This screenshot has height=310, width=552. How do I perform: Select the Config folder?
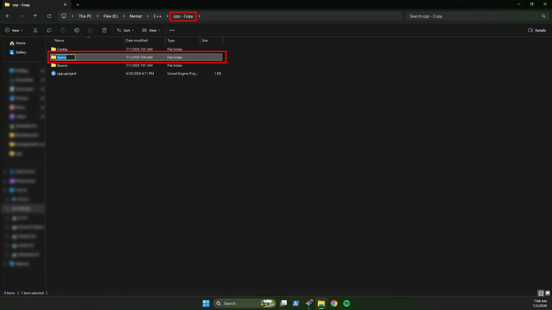(x=136, y=49)
